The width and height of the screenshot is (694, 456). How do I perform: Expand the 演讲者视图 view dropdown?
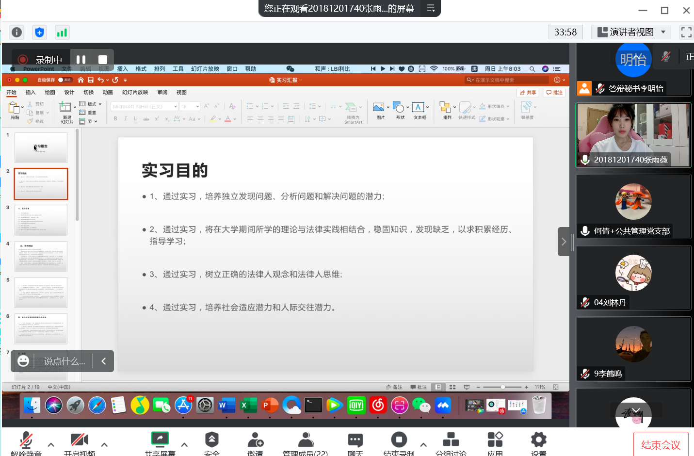pos(631,32)
